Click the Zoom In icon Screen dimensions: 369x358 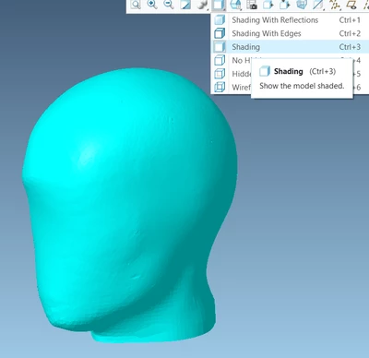click(152, 5)
